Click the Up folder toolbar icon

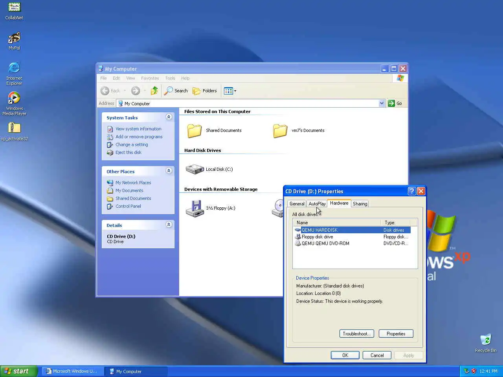(x=154, y=91)
